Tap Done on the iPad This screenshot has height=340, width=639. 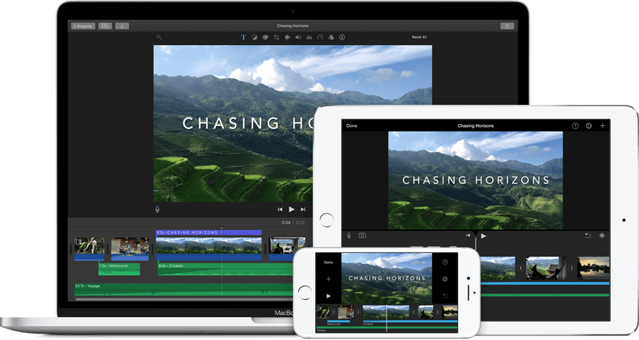352,126
